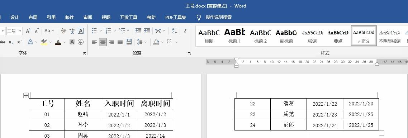Switch to 引用 tab
The width and height of the screenshot is (408, 138).
51,18
